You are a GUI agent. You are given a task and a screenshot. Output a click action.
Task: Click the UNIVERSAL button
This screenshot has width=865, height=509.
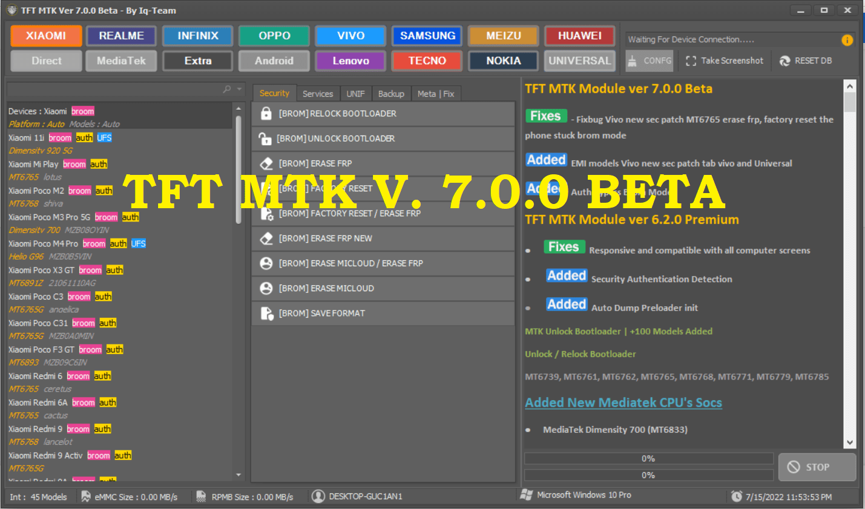(x=580, y=61)
